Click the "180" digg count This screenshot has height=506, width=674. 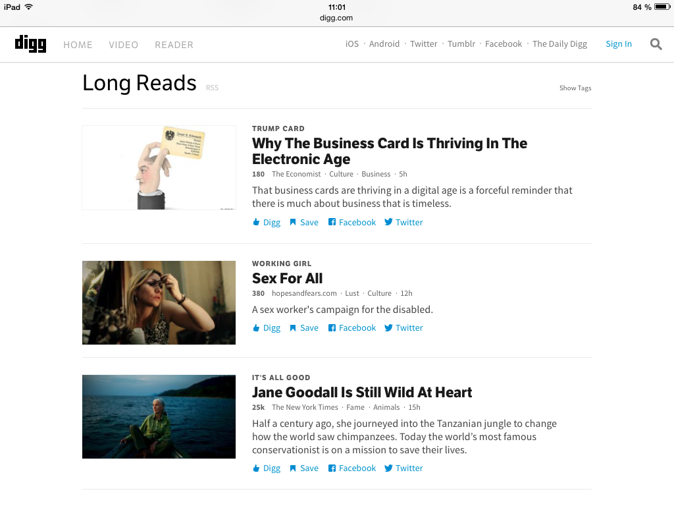tap(258, 174)
